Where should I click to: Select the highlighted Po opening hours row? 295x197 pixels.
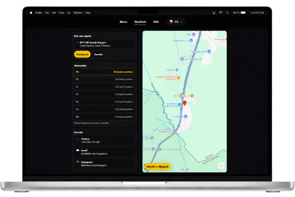[105, 72]
